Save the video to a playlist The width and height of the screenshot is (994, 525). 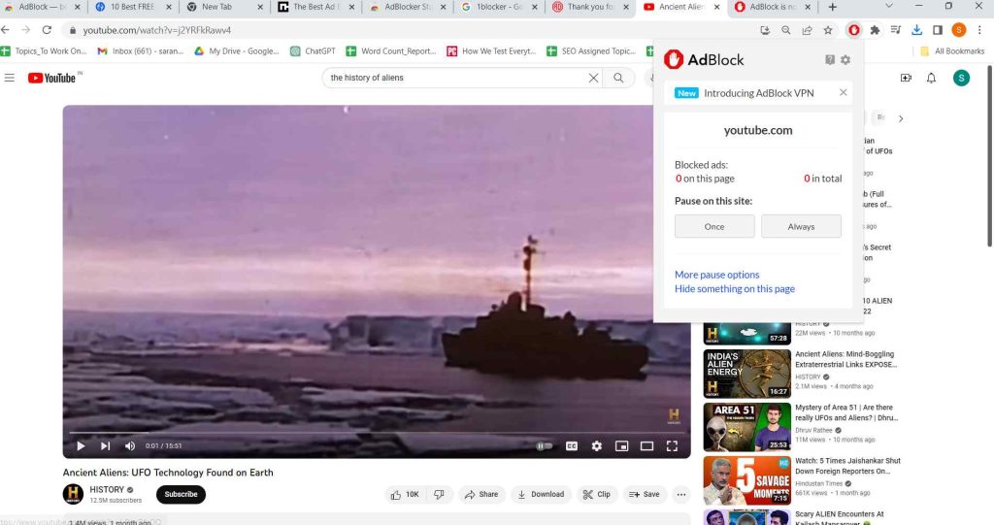click(645, 495)
